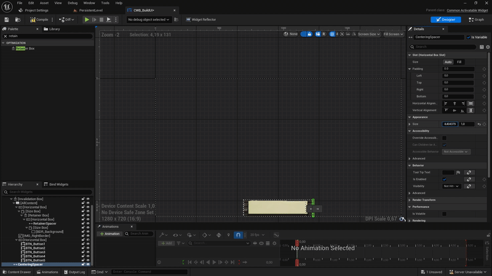
Task: Toggle visibility eye for BTN_Button1
Action: pos(88,244)
